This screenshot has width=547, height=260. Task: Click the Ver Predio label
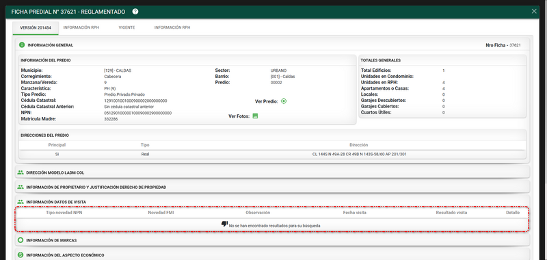coord(267,101)
